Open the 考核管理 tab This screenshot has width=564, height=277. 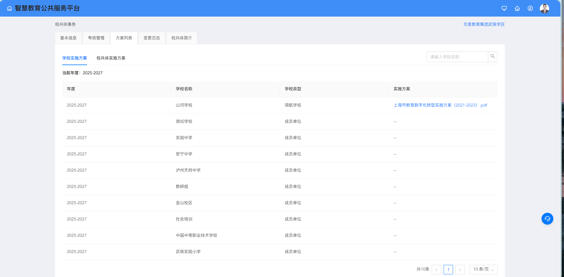tap(96, 38)
